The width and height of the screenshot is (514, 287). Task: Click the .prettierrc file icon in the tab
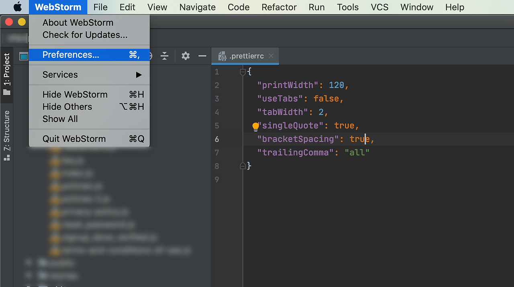222,56
